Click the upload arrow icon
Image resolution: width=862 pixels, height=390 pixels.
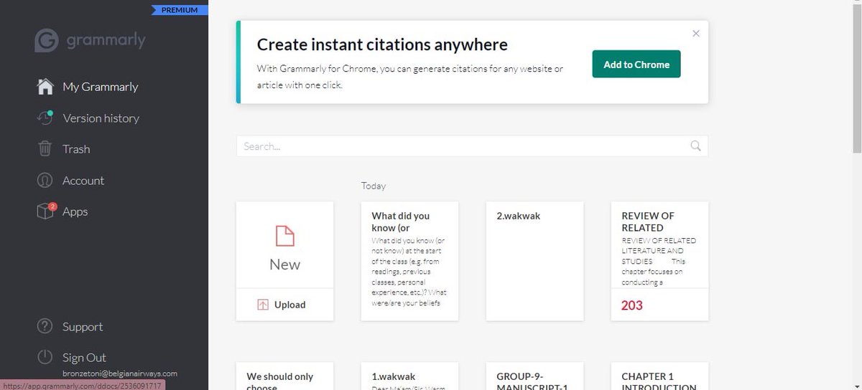[x=263, y=305]
